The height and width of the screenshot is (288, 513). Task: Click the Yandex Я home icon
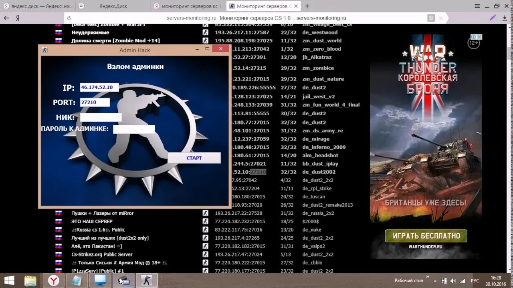pyautogui.click(x=18, y=18)
